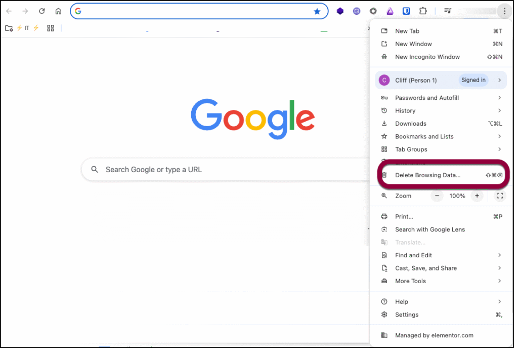Screen dimensions: 518x348
Task: Click the bookmark star in address bar
Action: pos(317,11)
